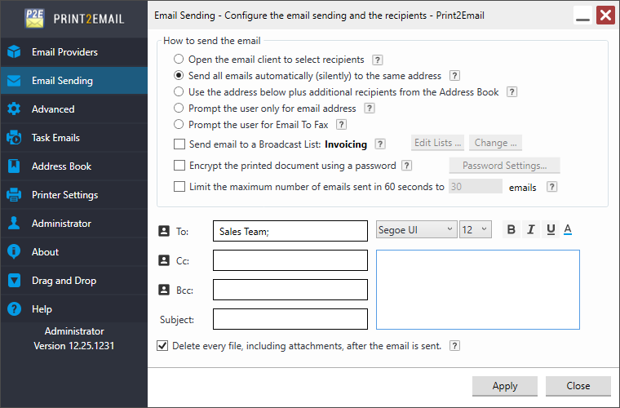Select Open the email client radio option
620x408 pixels.
179,60
